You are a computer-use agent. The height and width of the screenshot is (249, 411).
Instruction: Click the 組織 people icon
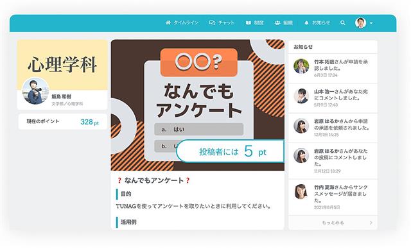[x=277, y=22]
